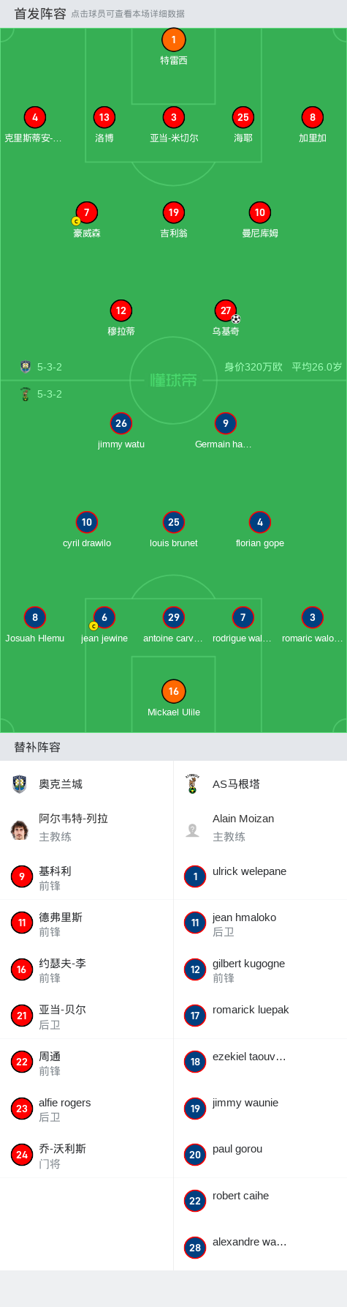The height and width of the screenshot is (1307, 347).
Task: Select substitute 基科利 number 9
Action: (22, 876)
